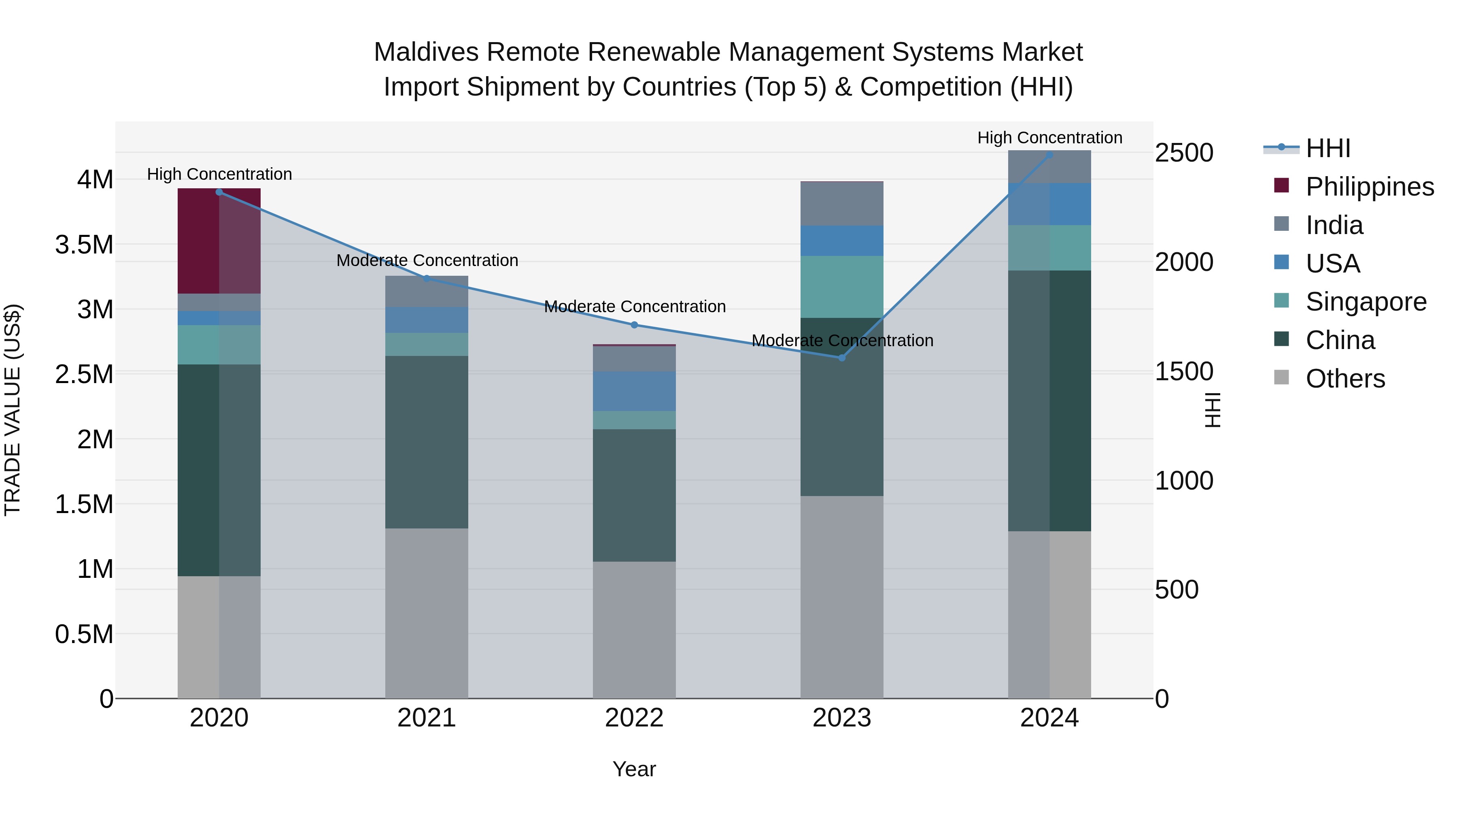1457x820 pixels.
Task: Click the 2021 year axis label
Action: (427, 718)
